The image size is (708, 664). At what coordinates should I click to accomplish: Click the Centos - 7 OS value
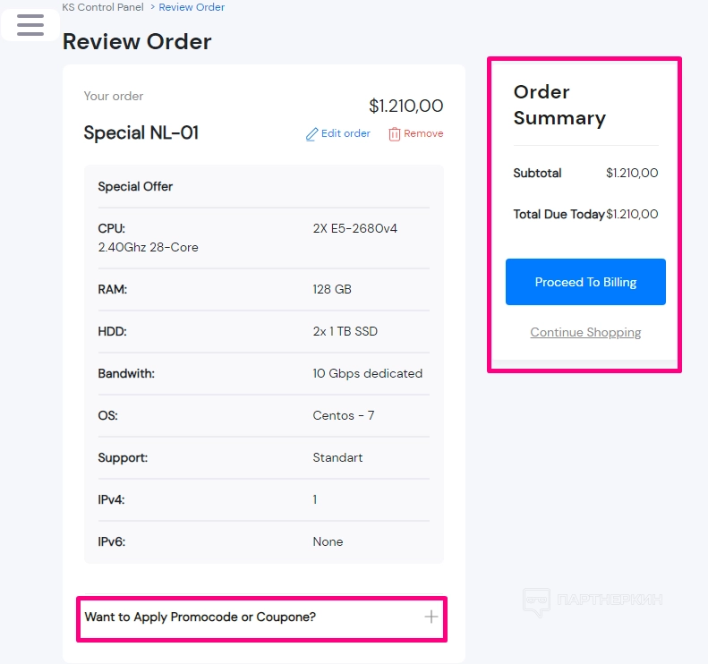point(344,415)
